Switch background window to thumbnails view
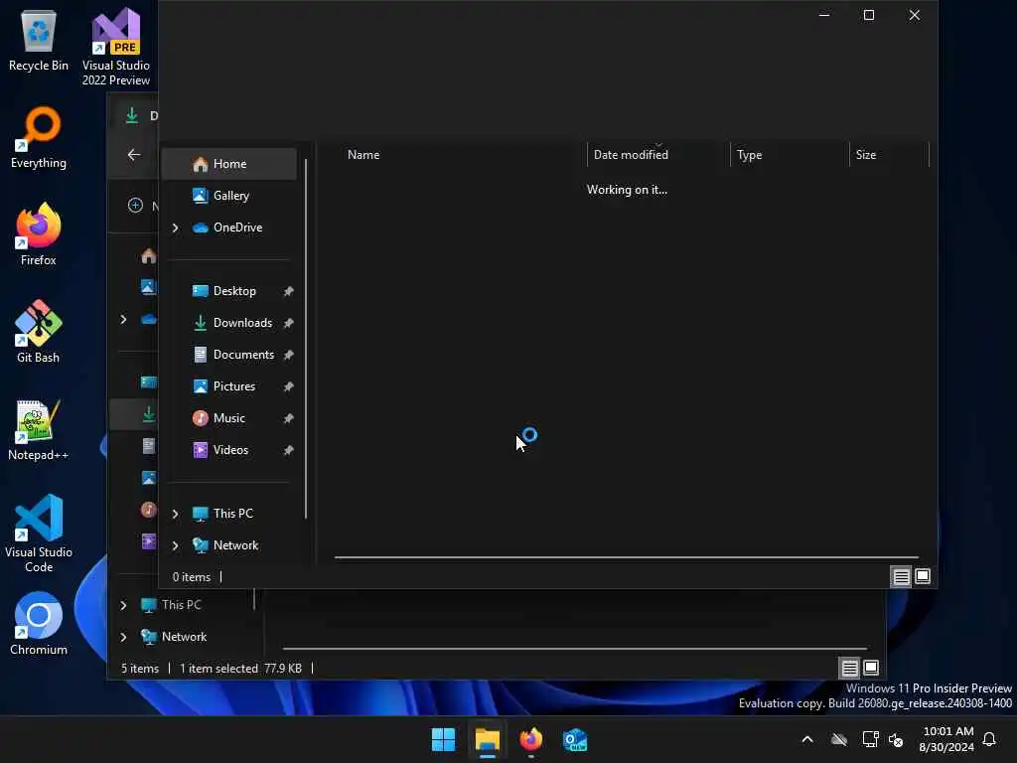1017x763 pixels. 871,668
